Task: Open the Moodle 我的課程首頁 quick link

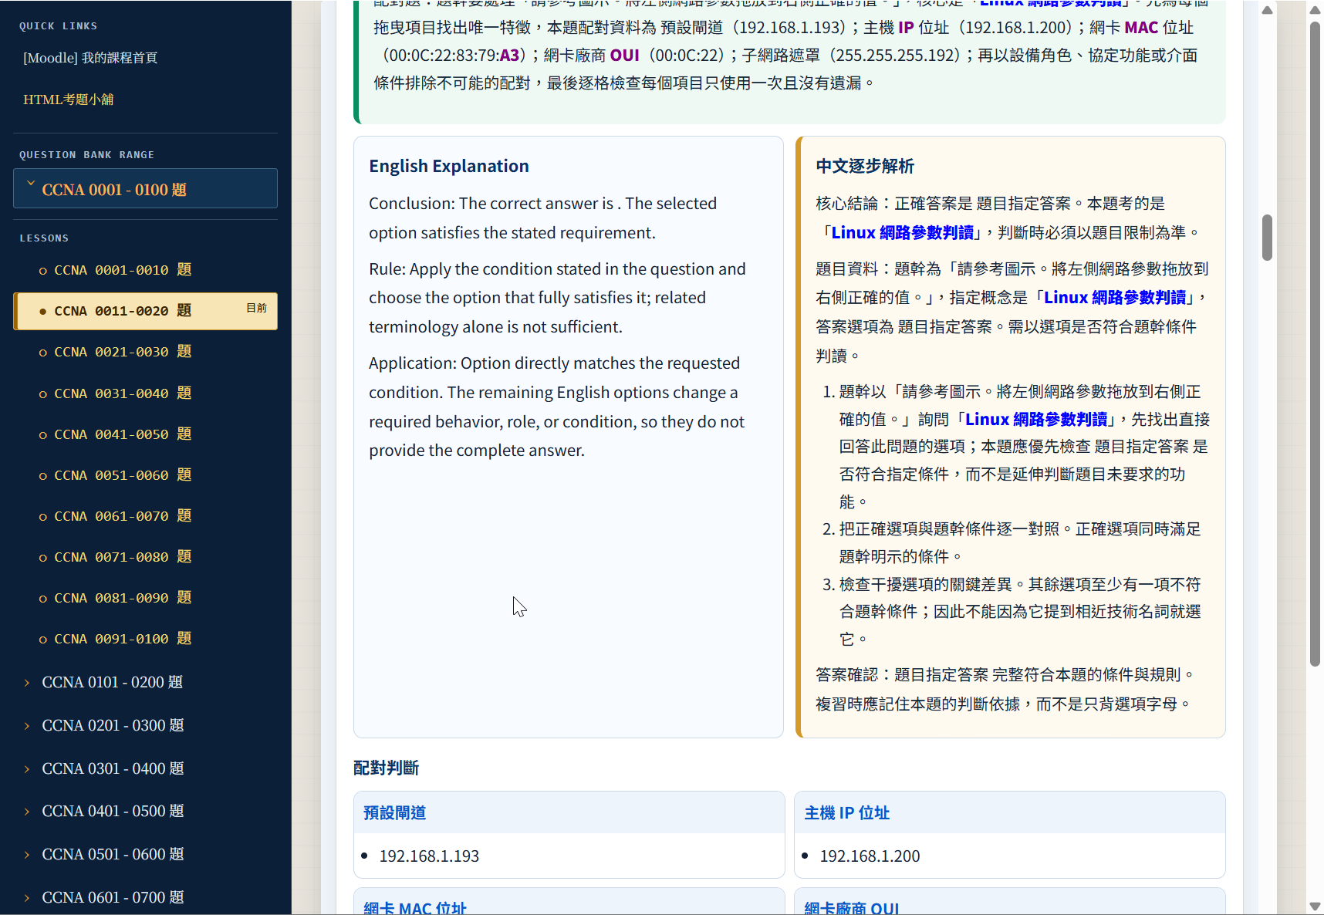Action: [x=90, y=58]
